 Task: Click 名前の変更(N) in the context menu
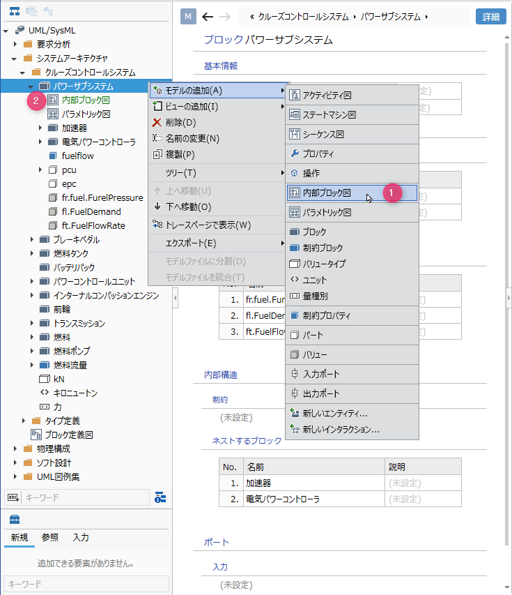click(217, 139)
